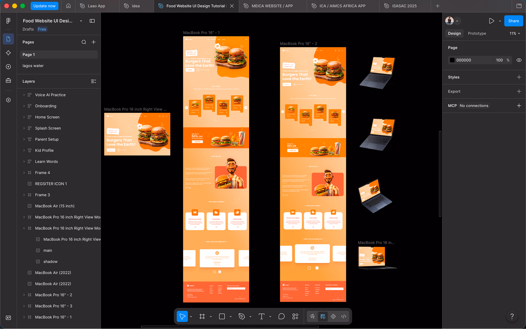Viewport: 526px width, 329px height.
Task: Click the Home icon in tab bar
Action: click(68, 6)
